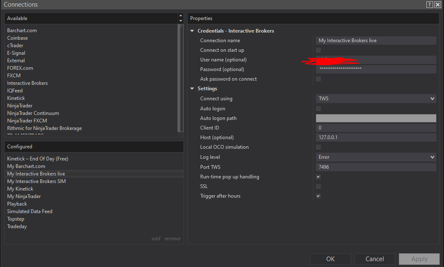Select Kinetick – End Of Day (Free)

pyautogui.click(x=38, y=159)
